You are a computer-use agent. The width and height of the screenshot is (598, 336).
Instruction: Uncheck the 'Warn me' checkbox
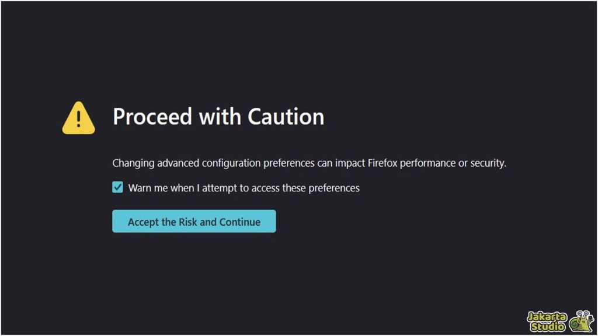[118, 188]
